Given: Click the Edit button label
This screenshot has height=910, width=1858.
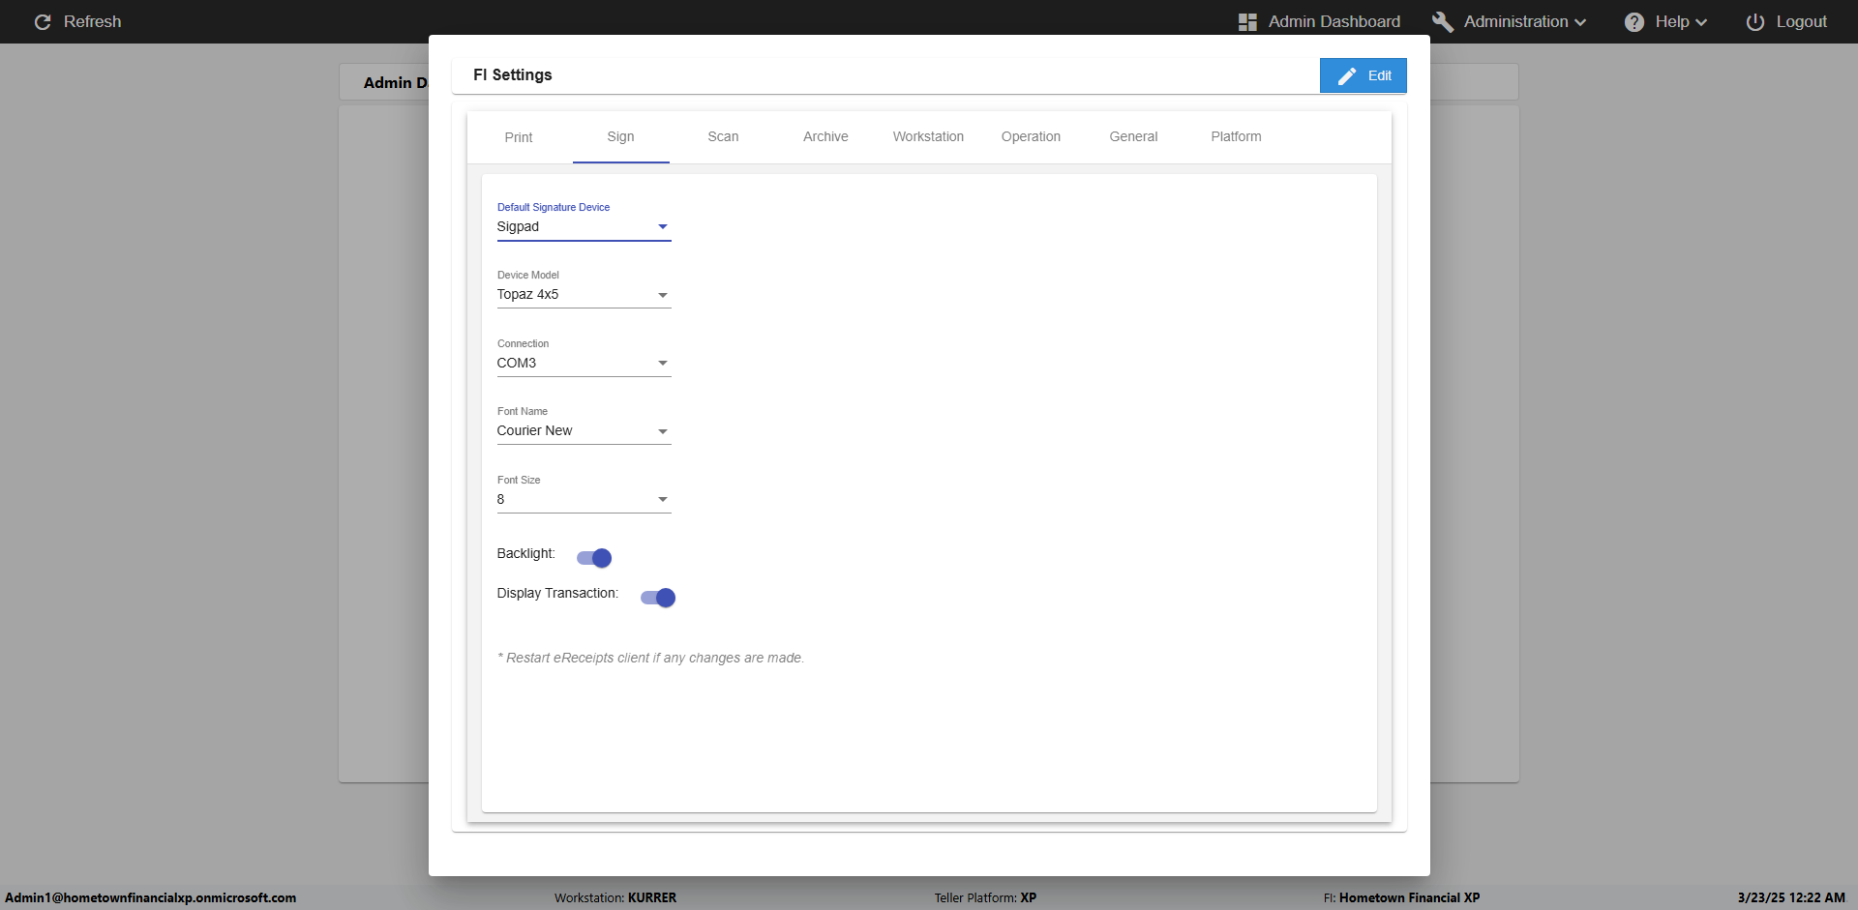Looking at the screenshot, I should coord(1380,75).
